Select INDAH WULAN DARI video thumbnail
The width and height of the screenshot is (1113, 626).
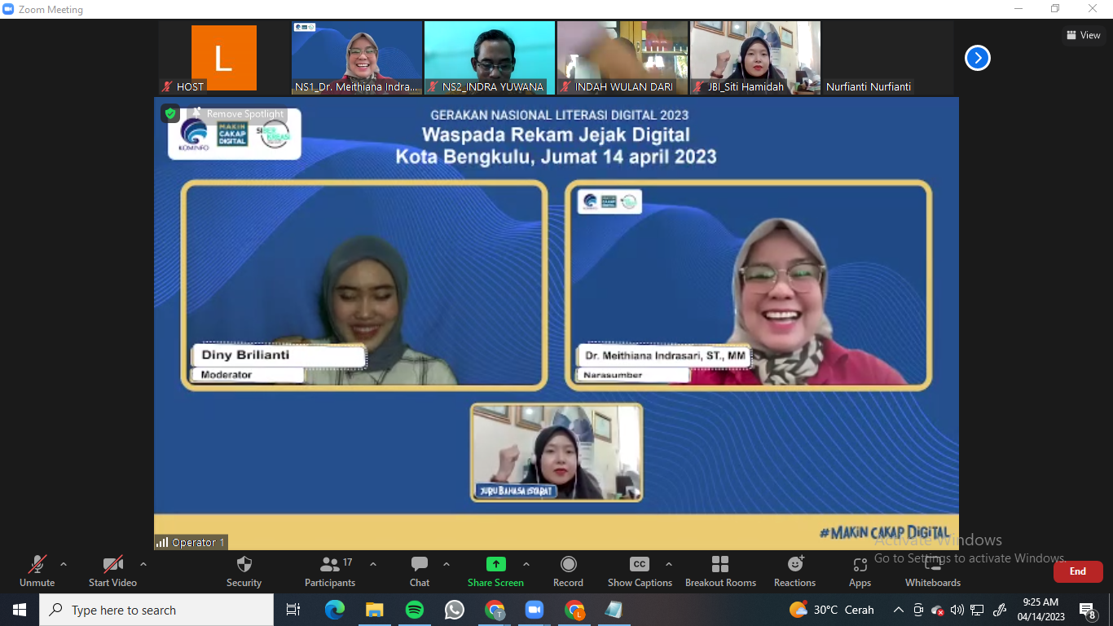[622, 58]
